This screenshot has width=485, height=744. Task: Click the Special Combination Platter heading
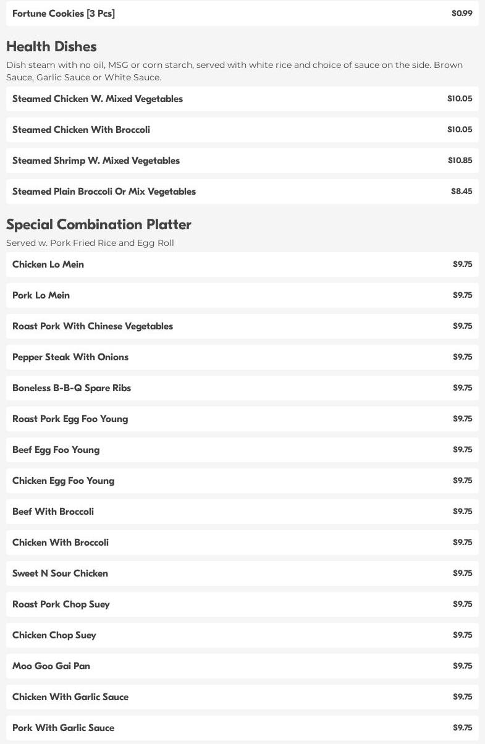(x=99, y=224)
